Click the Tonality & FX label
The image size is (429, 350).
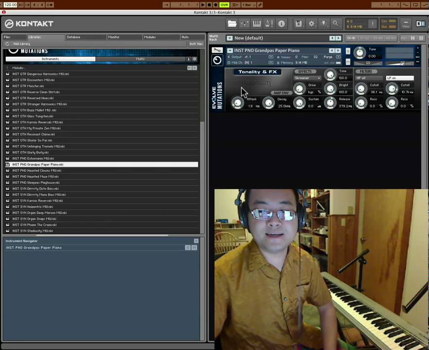coord(257,72)
